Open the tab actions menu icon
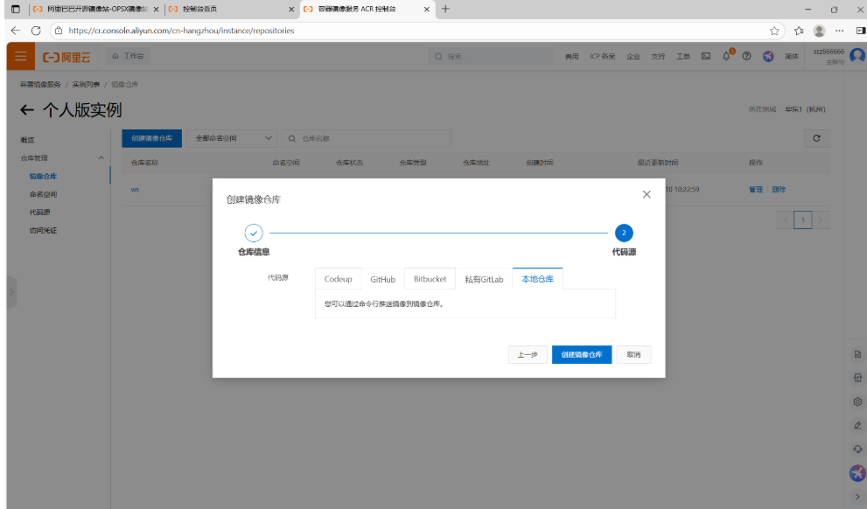The image size is (867, 509). click(16, 9)
